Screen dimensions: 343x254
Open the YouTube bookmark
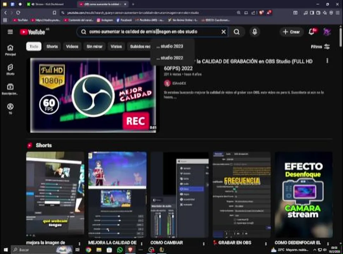click(20, 20)
